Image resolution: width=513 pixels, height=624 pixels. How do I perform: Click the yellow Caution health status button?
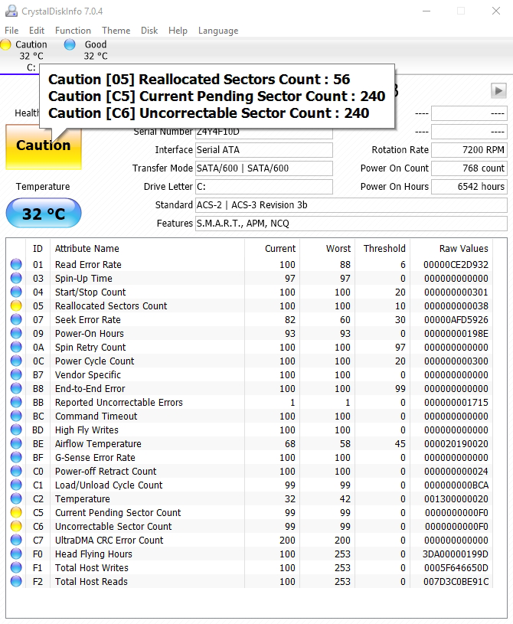click(x=44, y=146)
